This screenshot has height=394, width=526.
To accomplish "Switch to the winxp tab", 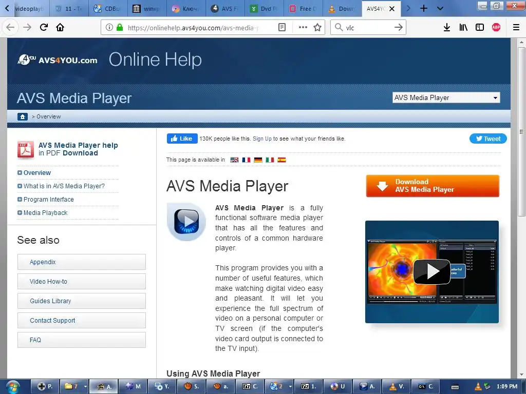I will point(147,9).
